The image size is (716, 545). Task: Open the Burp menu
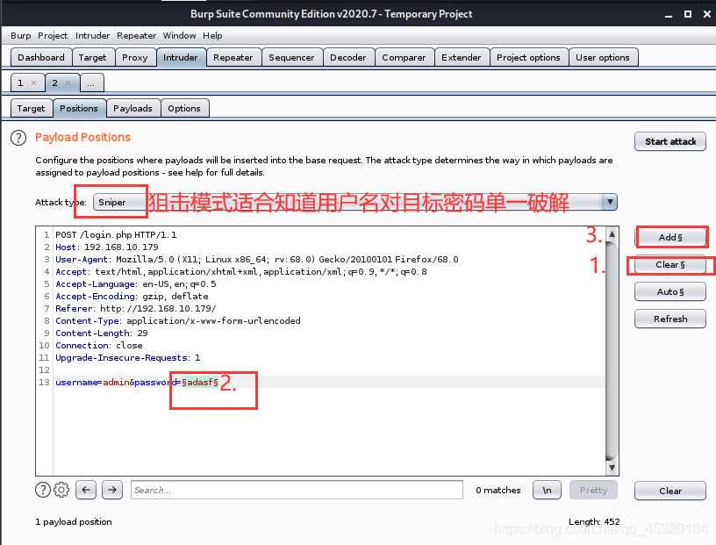click(20, 36)
